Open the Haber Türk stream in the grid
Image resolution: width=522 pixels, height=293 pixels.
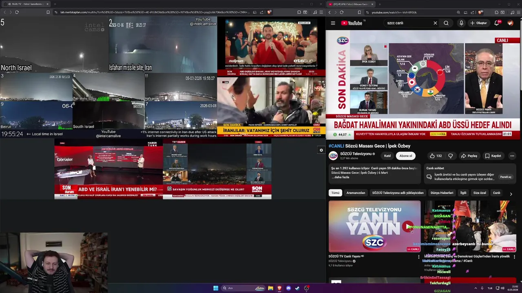point(108,169)
